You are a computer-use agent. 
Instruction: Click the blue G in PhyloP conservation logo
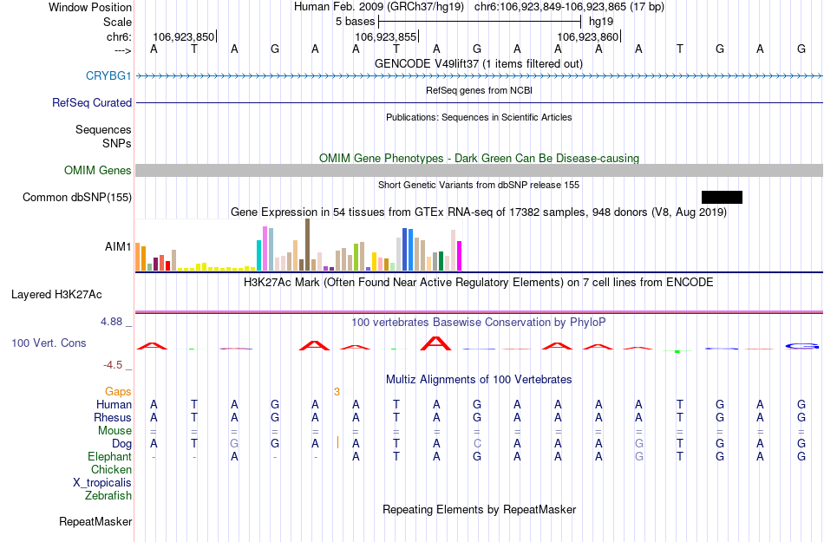(802, 346)
